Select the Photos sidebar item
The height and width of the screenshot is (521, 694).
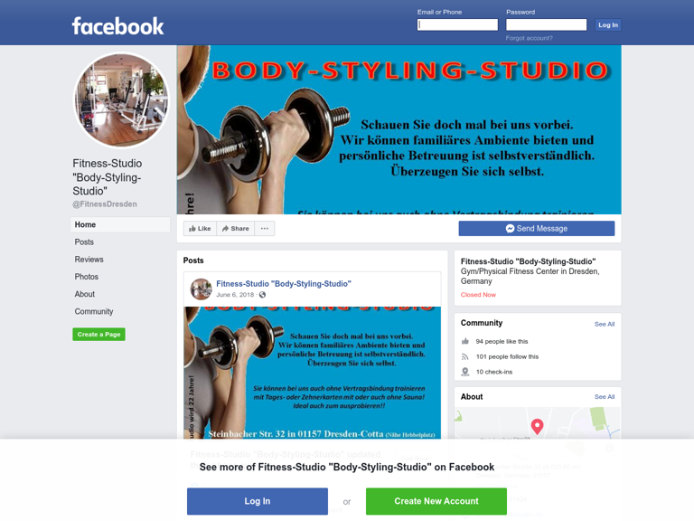pyautogui.click(x=87, y=277)
